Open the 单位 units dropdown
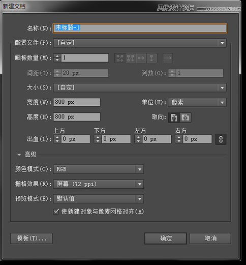 [197, 102]
